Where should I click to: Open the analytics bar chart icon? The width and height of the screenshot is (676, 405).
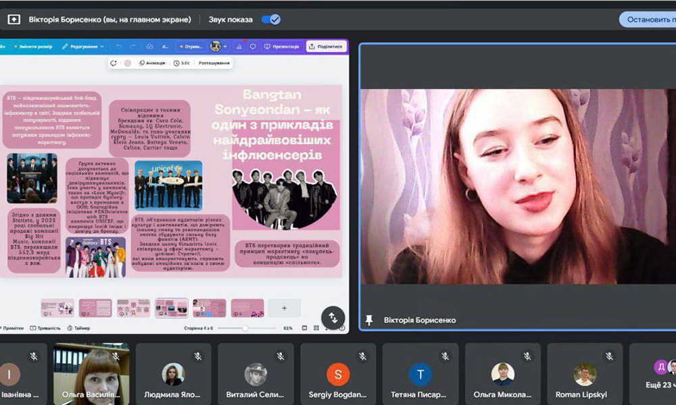[x=239, y=47]
